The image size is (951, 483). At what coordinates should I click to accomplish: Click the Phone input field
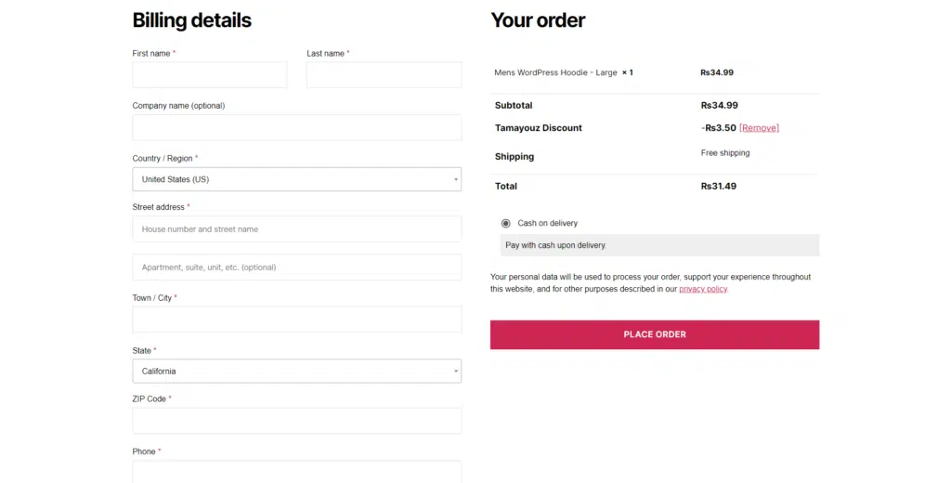click(x=296, y=471)
